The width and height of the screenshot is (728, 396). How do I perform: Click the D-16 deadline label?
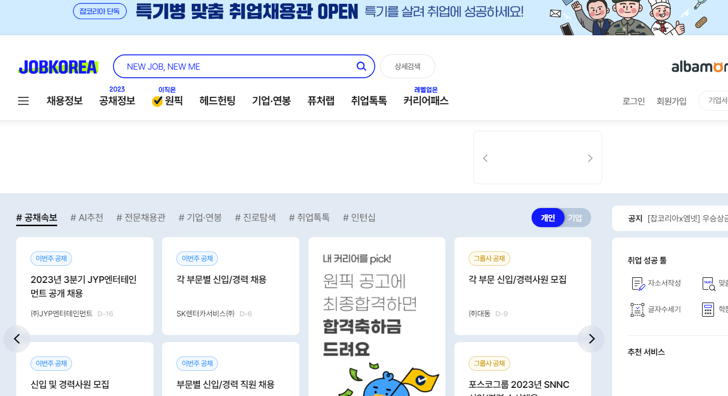point(105,313)
